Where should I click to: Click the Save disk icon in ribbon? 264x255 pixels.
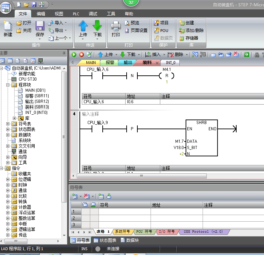pos(40,26)
